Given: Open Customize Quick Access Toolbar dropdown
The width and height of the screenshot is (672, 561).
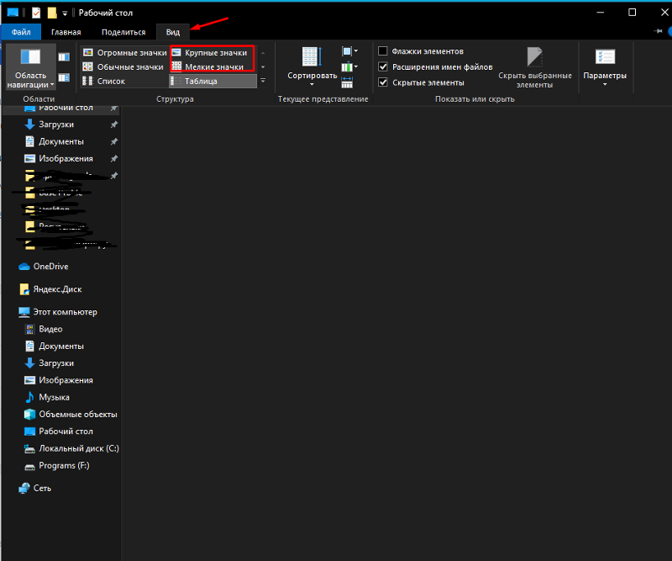Looking at the screenshot, I should [x=65, y=13].
